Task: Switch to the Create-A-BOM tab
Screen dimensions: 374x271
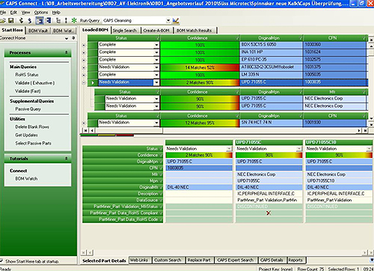Action: click(156, 31)
